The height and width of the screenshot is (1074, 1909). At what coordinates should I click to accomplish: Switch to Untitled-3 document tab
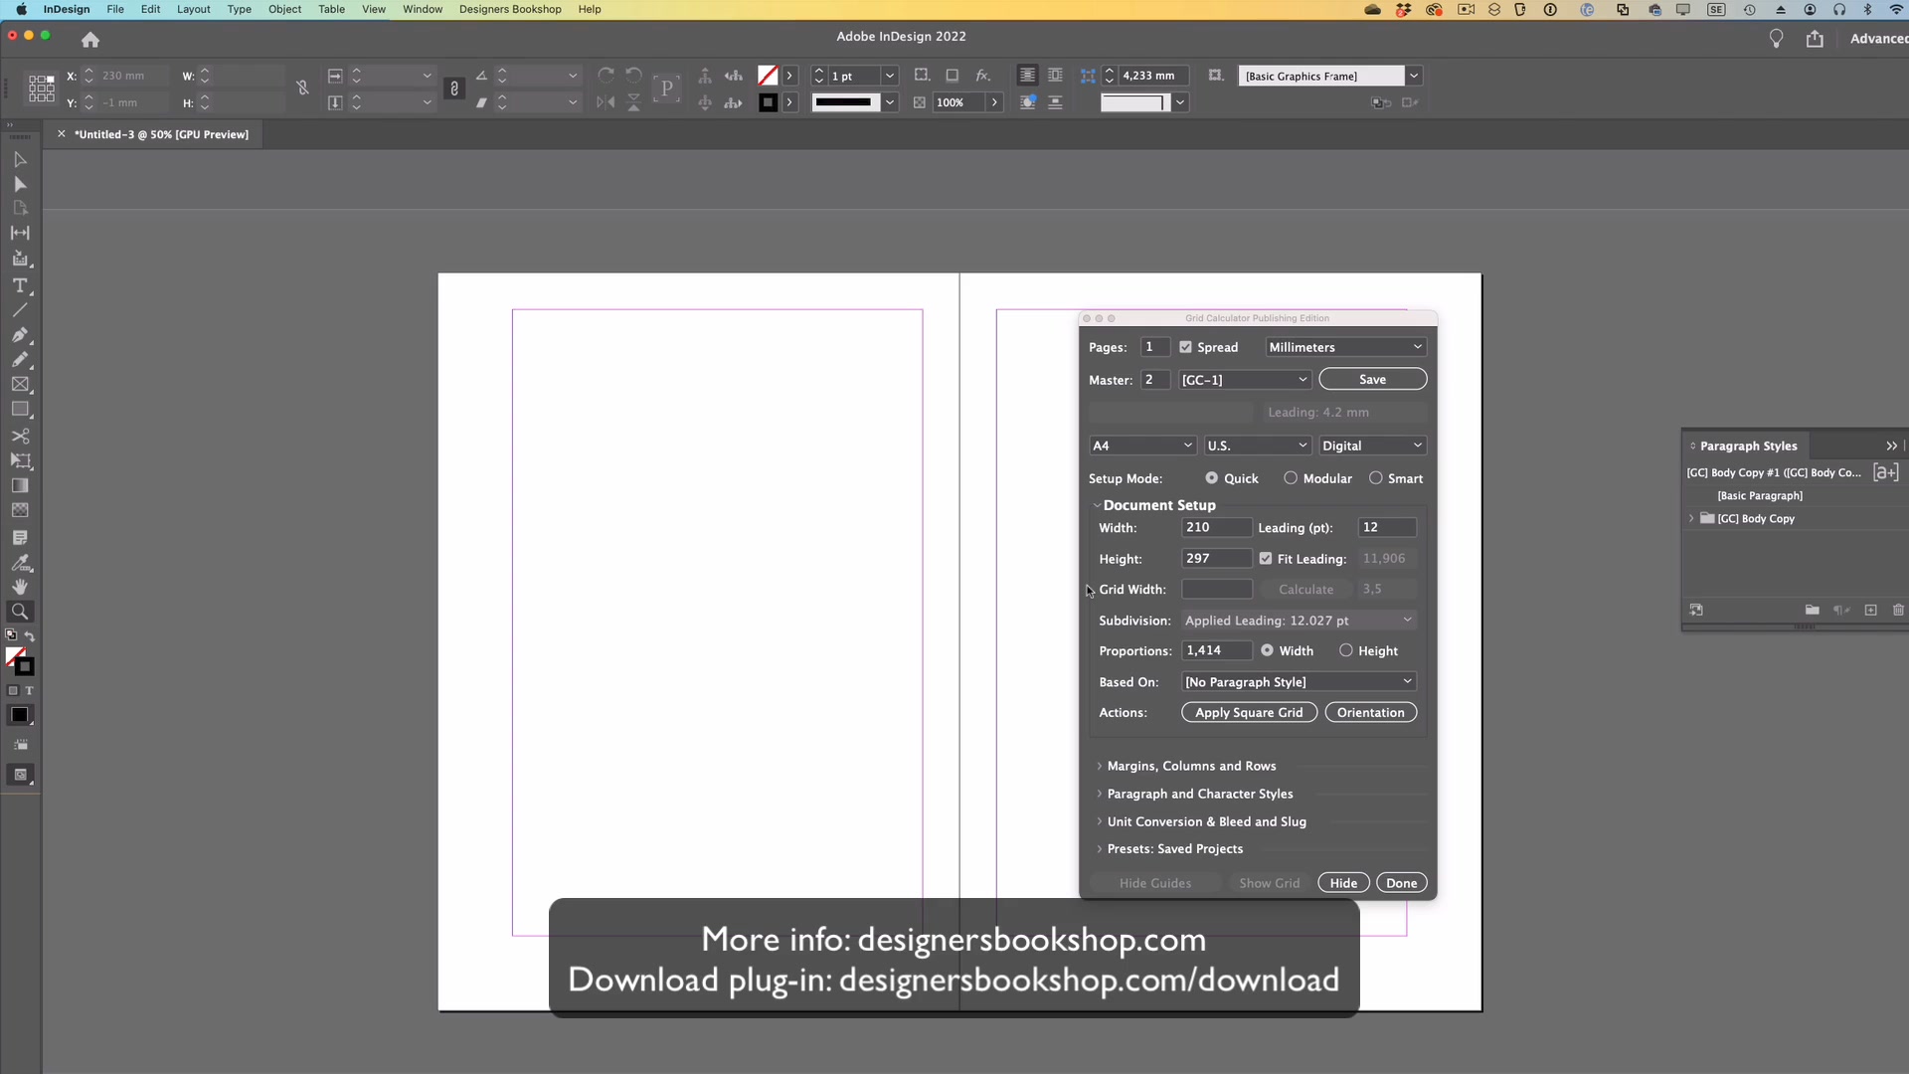tap(161, 134)
